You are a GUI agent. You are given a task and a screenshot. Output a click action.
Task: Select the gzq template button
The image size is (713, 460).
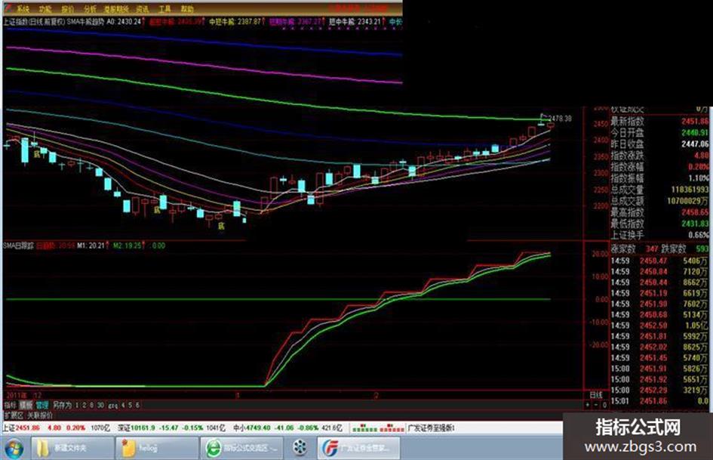point(112,405)
